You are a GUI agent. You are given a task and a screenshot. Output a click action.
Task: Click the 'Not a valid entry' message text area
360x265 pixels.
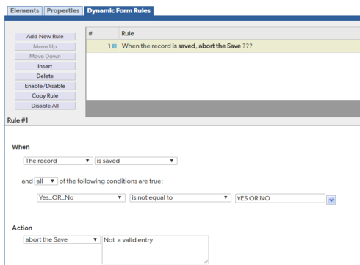(155, 250)
